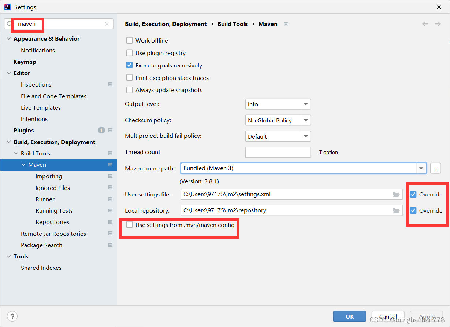450x327 pixels.
Task: Enable Print exception stack traces
Action: [x=129, y=78]
